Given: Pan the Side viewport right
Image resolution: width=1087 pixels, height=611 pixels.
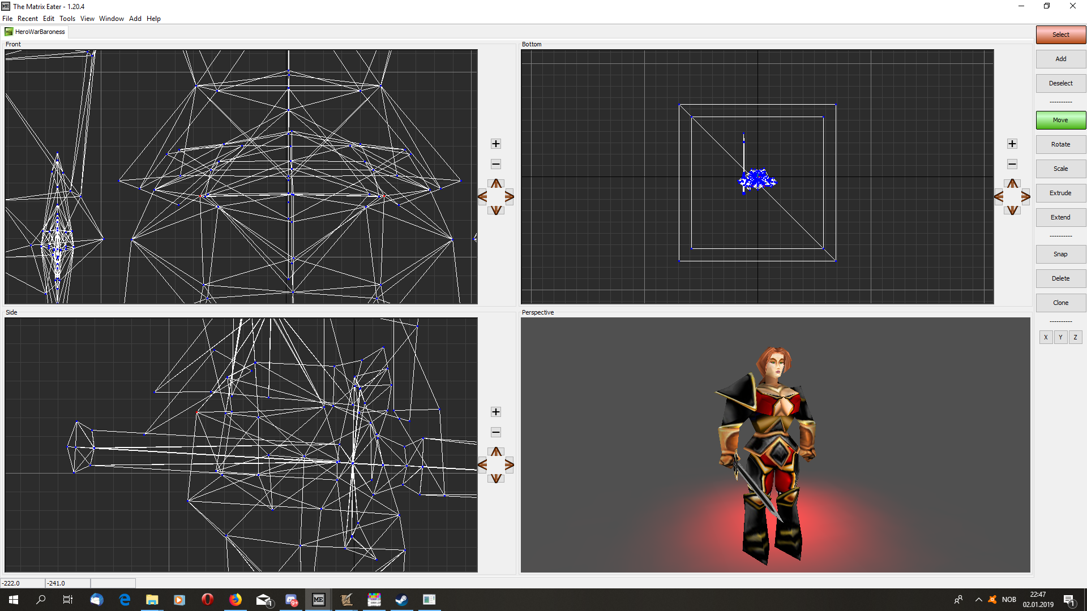Looking at the screenshot, I should 510,465.
